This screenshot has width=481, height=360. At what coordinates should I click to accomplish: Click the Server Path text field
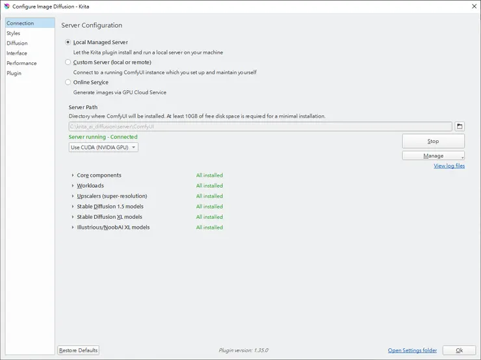point(260,126)
